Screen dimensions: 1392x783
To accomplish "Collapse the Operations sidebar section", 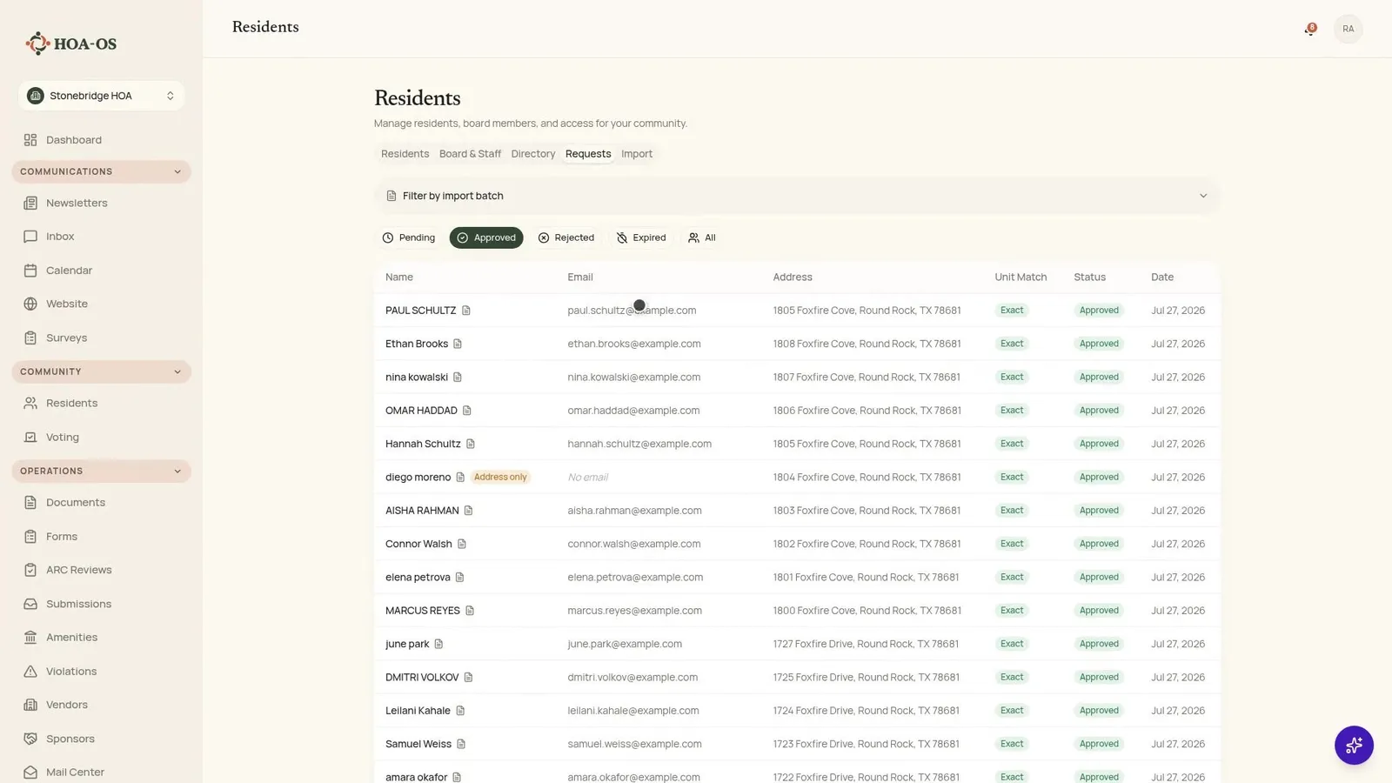I will pos(101,471).
